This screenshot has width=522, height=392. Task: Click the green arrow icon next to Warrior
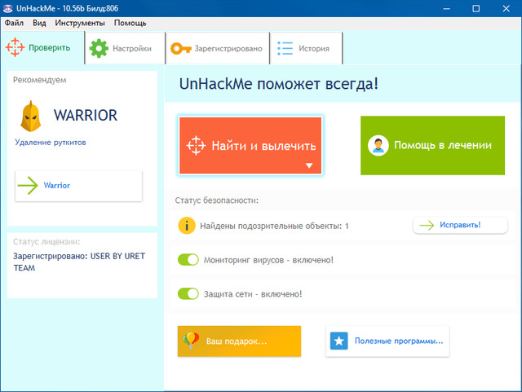pyautogui.click(x=29, y=186)
